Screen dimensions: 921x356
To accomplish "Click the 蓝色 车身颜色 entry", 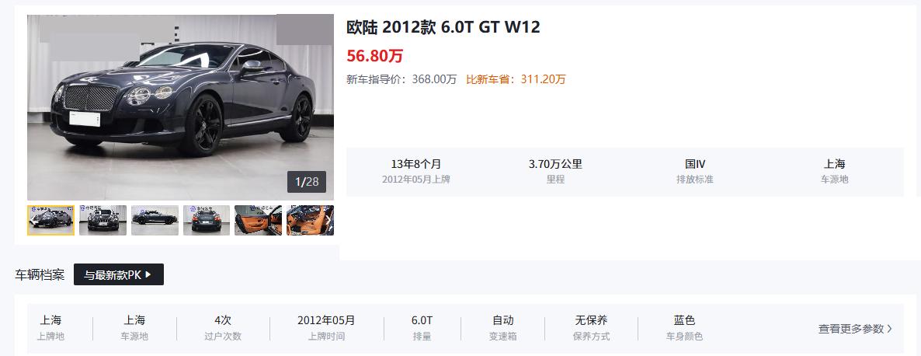I will pyautogui.click(x=684, y=328).
